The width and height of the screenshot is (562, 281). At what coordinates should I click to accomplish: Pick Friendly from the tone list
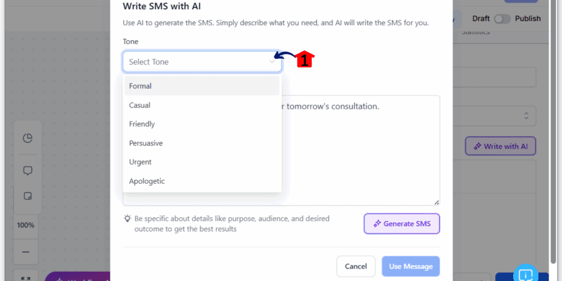[x=202, y=124]
